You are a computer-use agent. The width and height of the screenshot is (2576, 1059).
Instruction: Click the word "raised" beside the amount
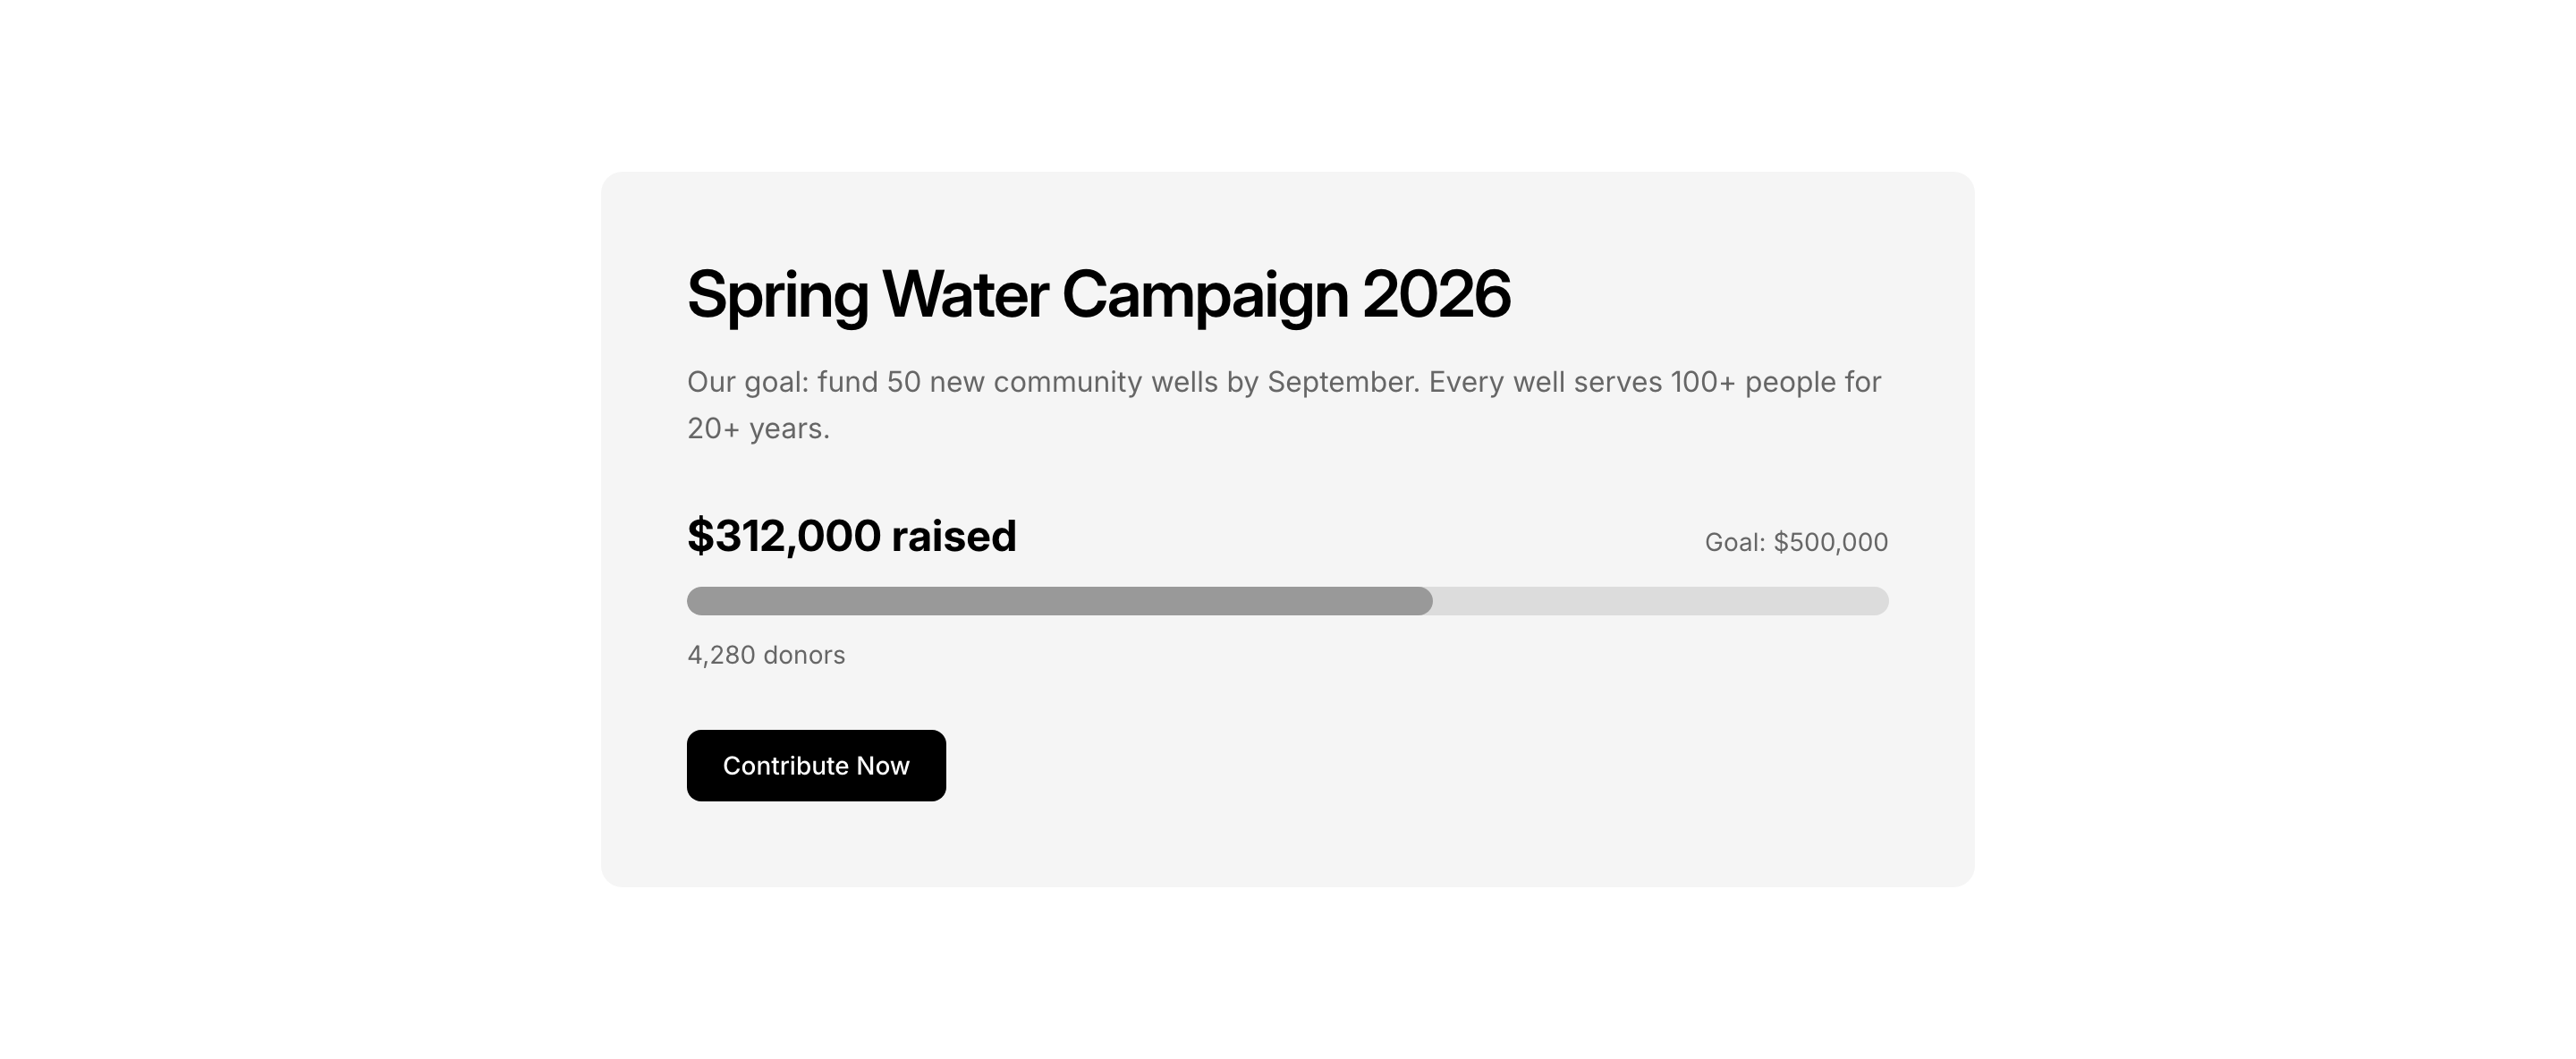tap(953, 536)
